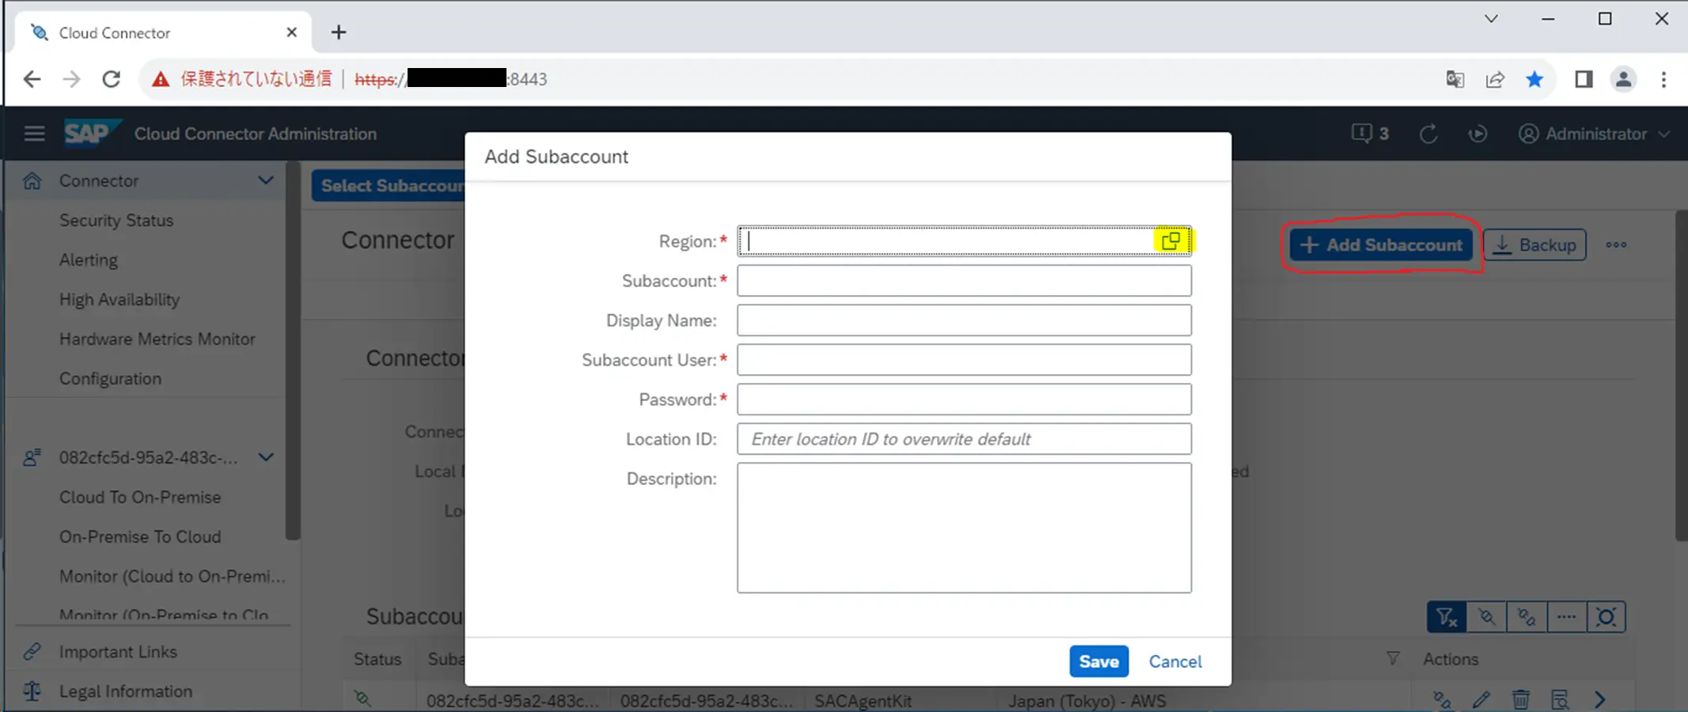
Task: Click the connect plugs icon in table toolbar
Action: pos(1527,617)
